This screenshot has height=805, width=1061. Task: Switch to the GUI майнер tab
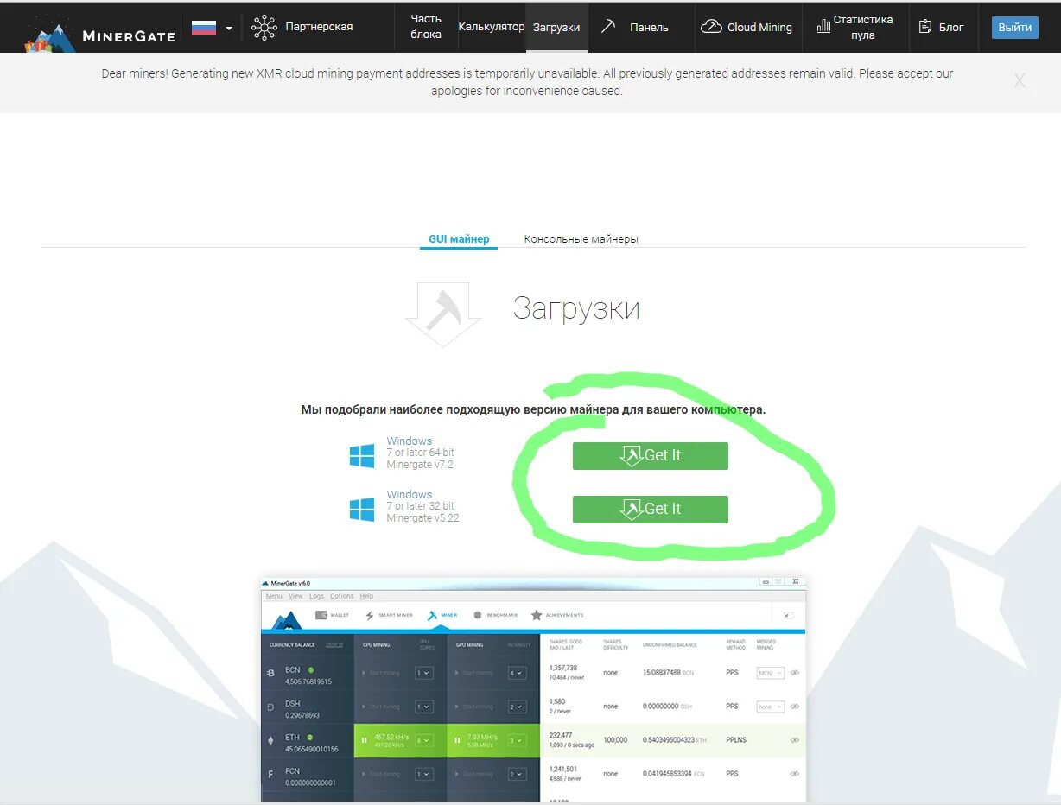click(459, 239)
